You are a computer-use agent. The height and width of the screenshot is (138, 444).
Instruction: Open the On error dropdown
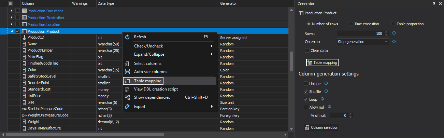click(x=362, y=42)
